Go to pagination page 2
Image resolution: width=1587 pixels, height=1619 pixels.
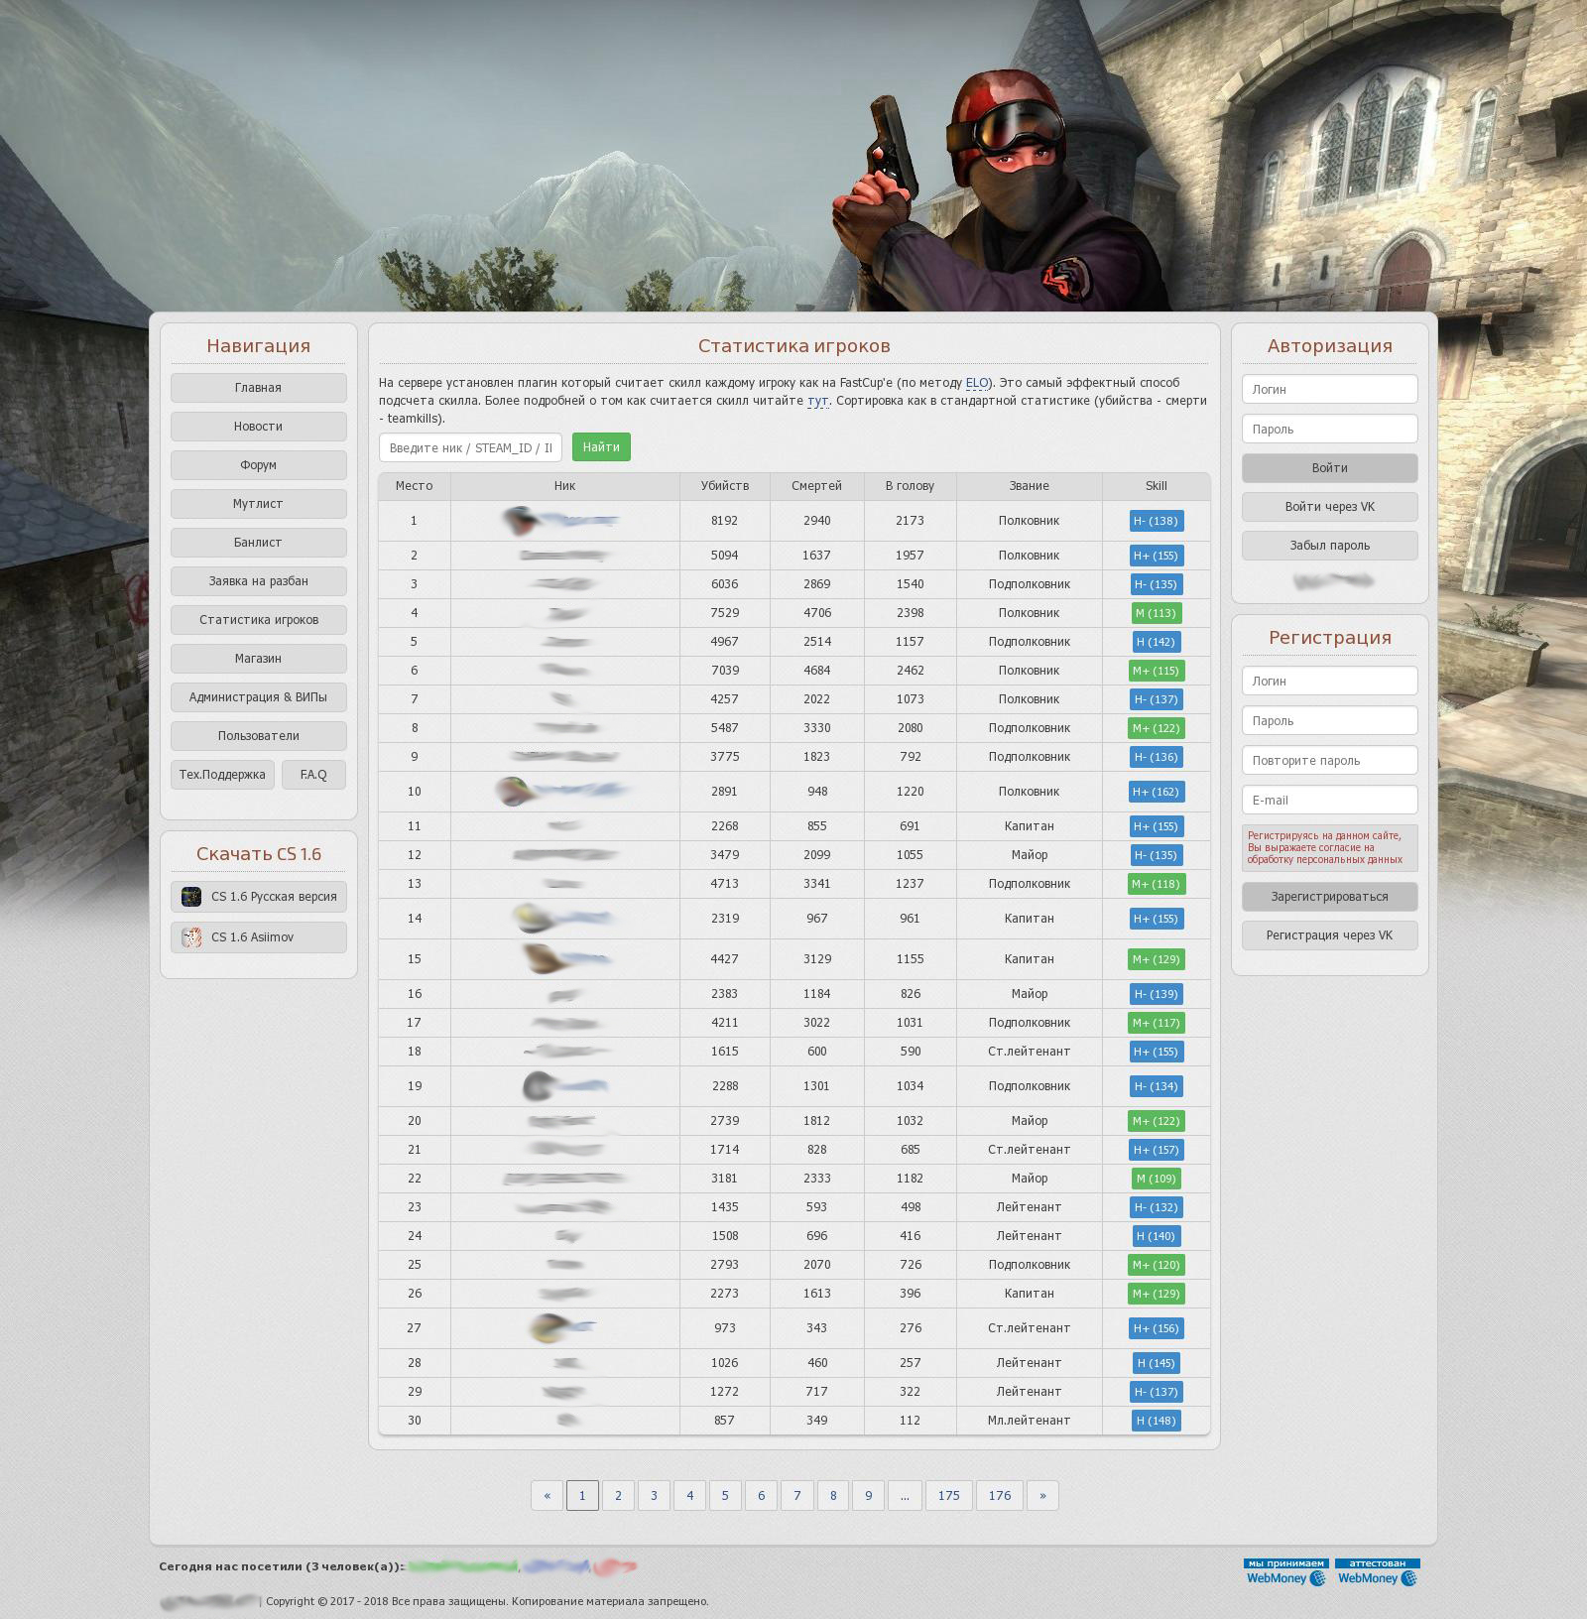click(x=618, y=1495)
